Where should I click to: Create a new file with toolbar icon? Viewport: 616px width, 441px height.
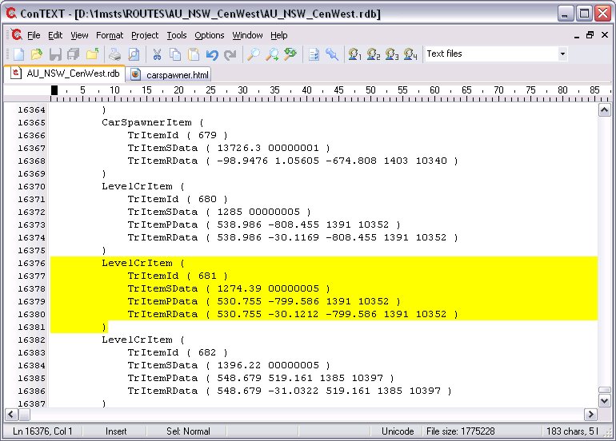click(x=18, y=54)
